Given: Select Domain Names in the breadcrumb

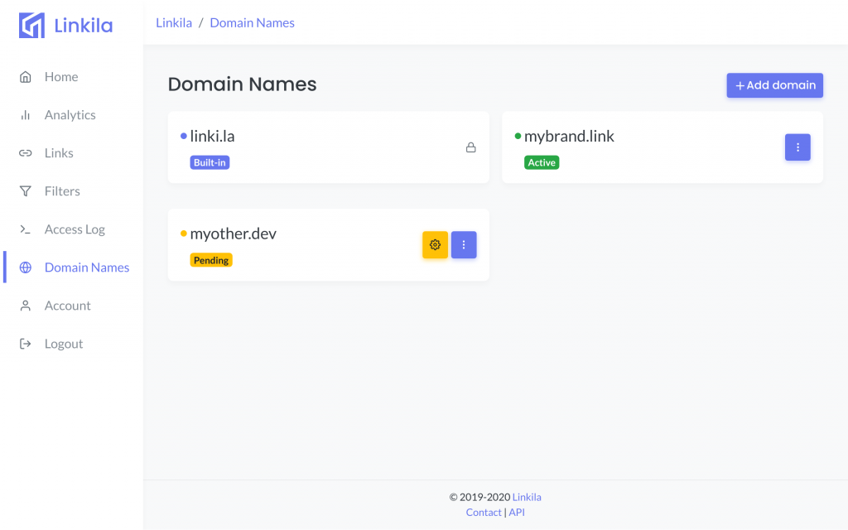Looking at the screenshot, I should click(x=252, y=22).
